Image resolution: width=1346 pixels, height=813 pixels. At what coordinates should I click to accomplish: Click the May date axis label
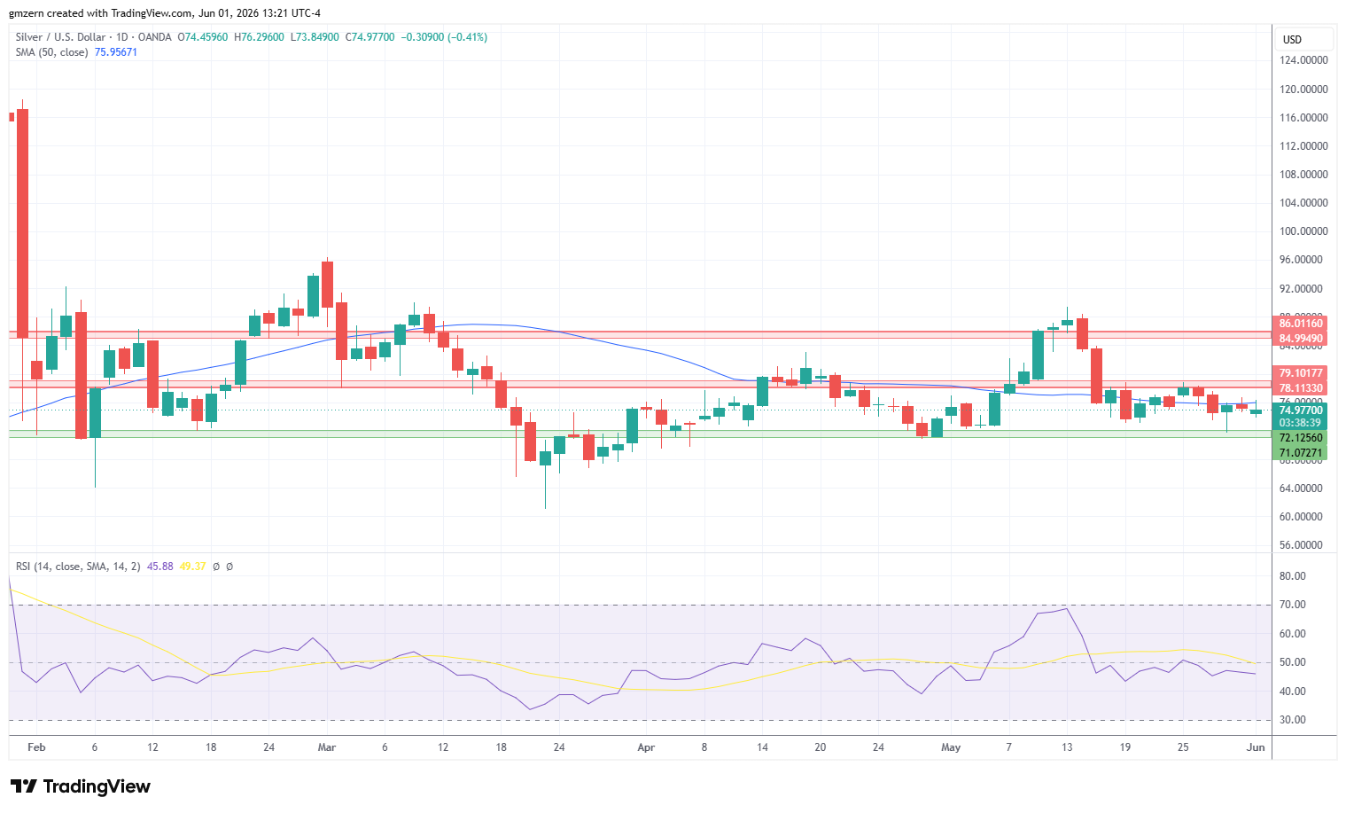pos(951,747)
